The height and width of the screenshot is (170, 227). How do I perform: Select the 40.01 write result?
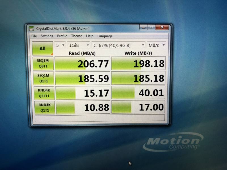138,93
